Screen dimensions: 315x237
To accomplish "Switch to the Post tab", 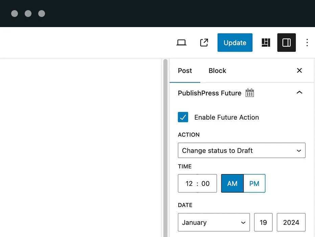I will [185, 71].
